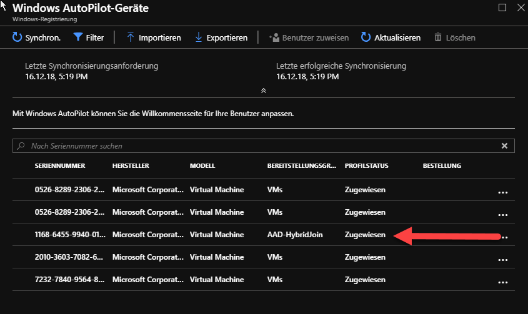Click Zugewiesen in the AAD-HybridJoin row
Image resolution: width=528 pixels, height=314 pixels.
coord(365,235)
